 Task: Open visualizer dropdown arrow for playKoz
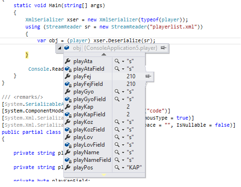point(123,122)
